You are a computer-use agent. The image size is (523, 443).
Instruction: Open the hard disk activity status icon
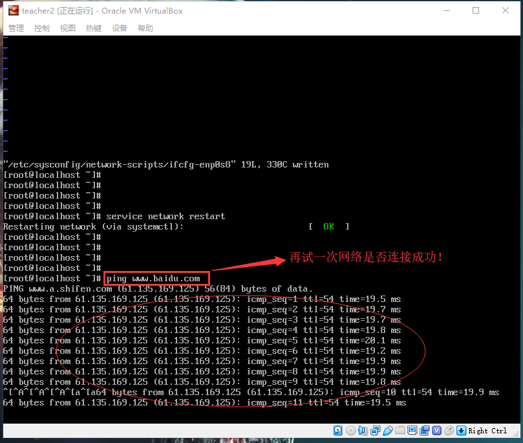(x=337, y=430)
